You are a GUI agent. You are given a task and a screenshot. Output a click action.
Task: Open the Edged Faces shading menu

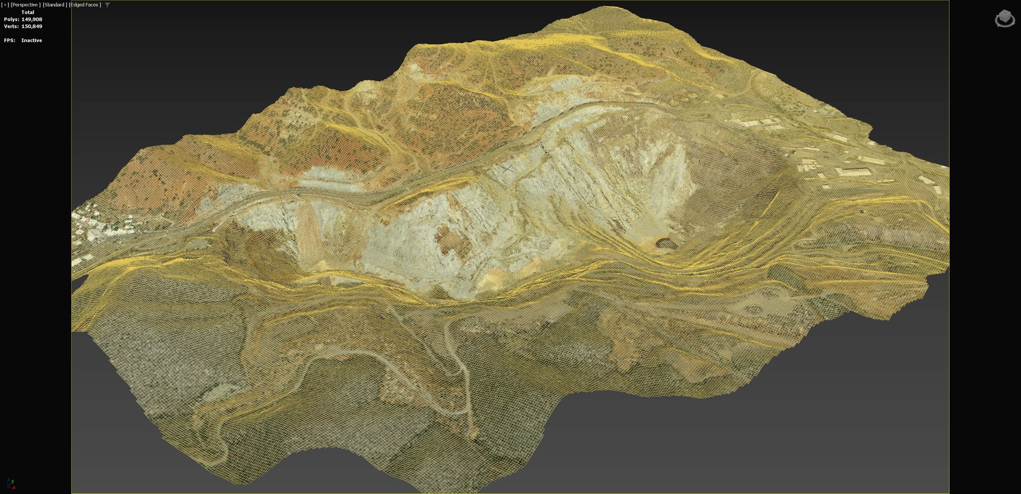pos(85,5)
